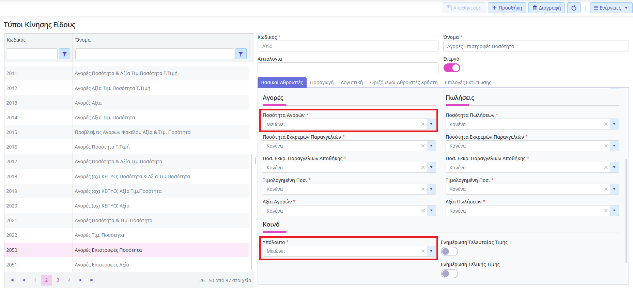The height and width of the screenshot is (292, 633).
Task: Click the vertical scrollbar of the form panel
Action: [626, 211]
